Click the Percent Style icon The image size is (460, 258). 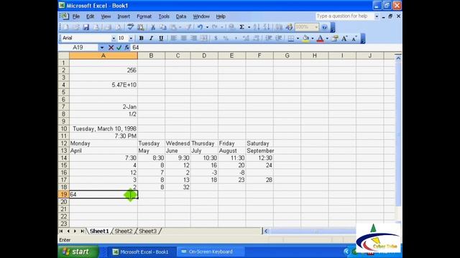pos(226,38)
